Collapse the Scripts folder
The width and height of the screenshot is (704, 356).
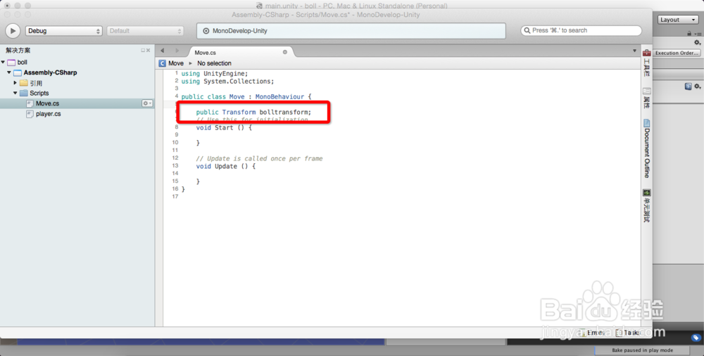coord(15,93)
